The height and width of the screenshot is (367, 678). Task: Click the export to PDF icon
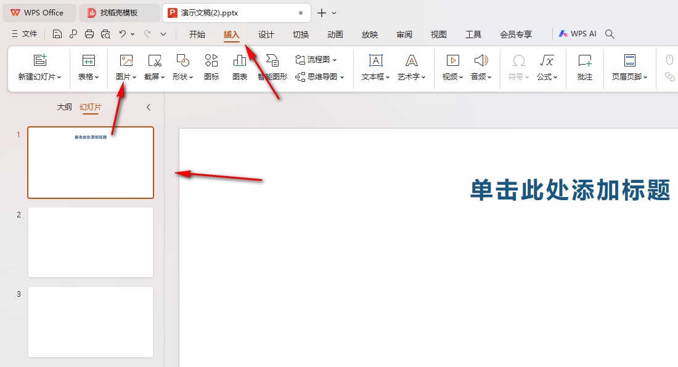pyautogui.click(x=73, y=34)
